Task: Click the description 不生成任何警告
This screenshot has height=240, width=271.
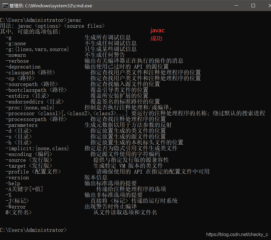Action: pyautogui.click(x=104, y=55)
